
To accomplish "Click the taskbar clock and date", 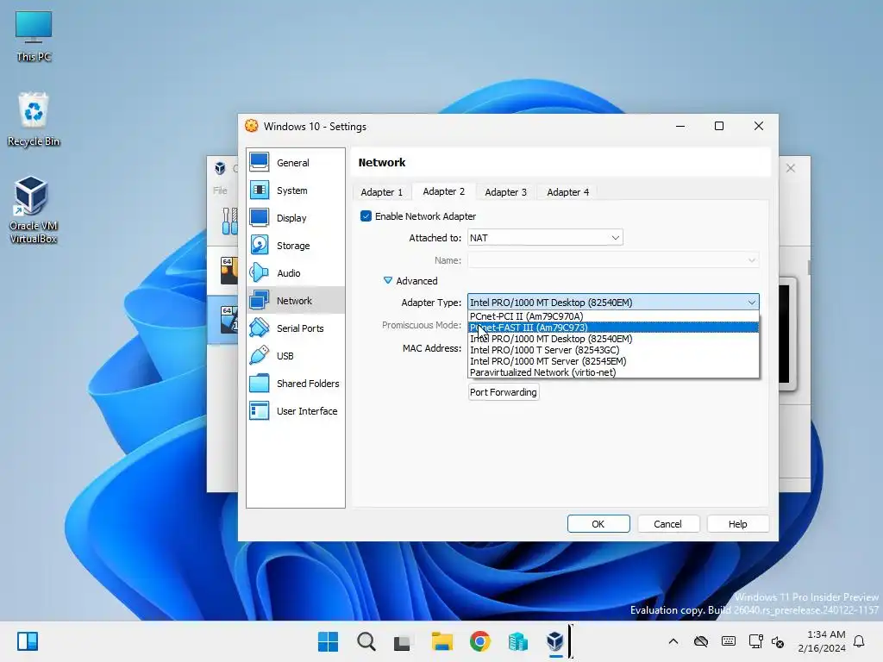I will click(x=822, y=641).
